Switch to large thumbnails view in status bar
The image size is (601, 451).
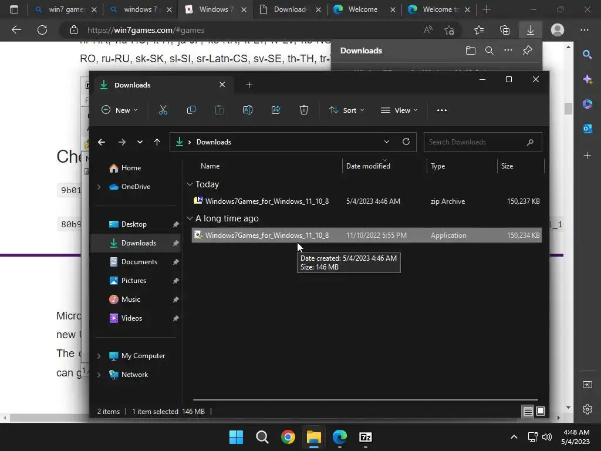coord(541,412)
